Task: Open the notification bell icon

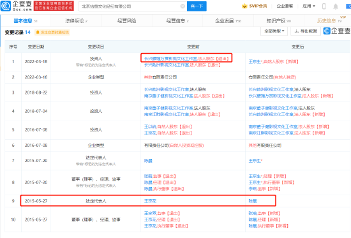Action: coord(336,6)
